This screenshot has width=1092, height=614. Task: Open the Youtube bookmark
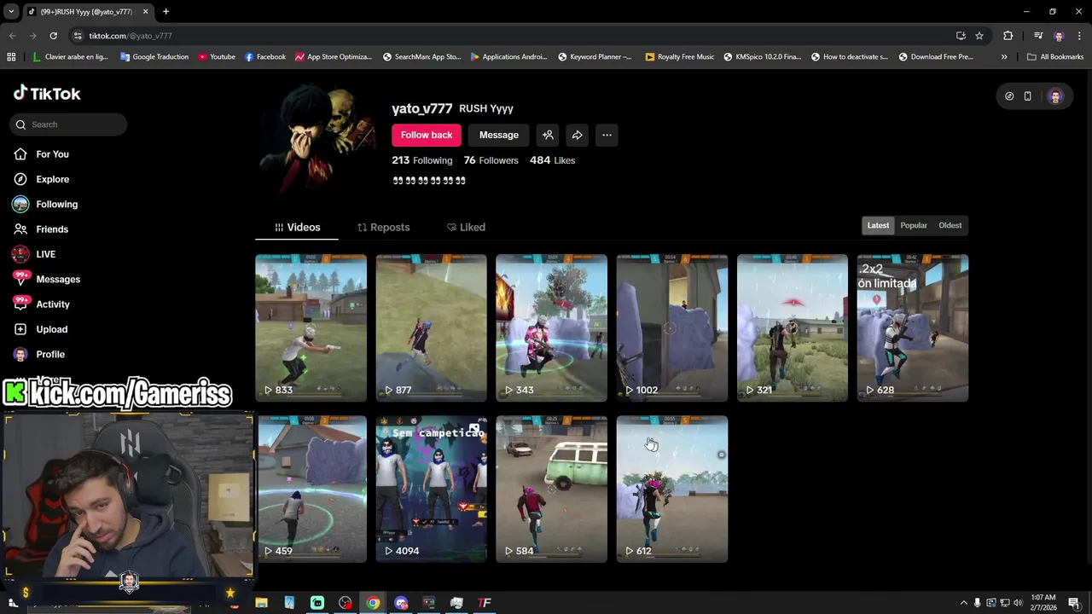click(x=217, y=57)
